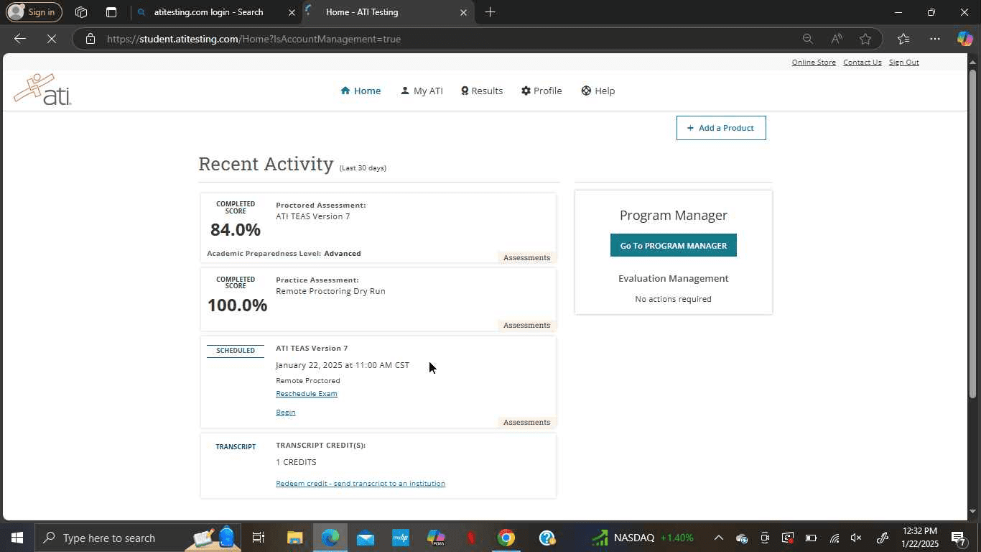The width and height of the screenshot is (981, 552).
Task: Open the Home navigation item
Action: [x=361, y=91]
